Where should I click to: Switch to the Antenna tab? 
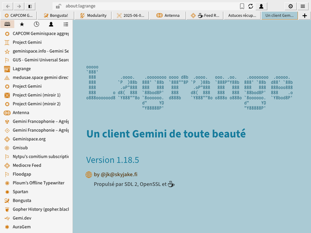tap(168, 16)
